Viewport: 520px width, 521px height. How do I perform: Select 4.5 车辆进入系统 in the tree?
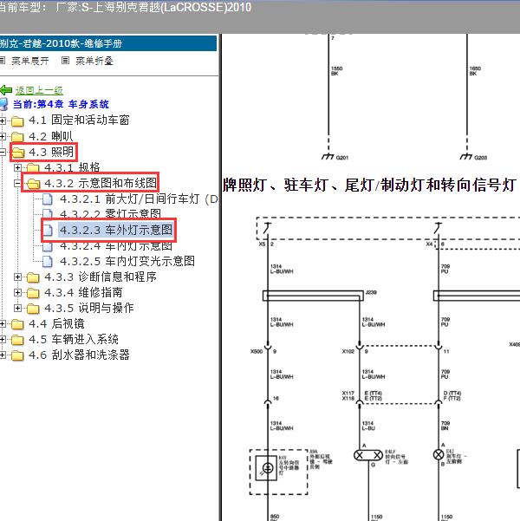[x=74, y=339]
